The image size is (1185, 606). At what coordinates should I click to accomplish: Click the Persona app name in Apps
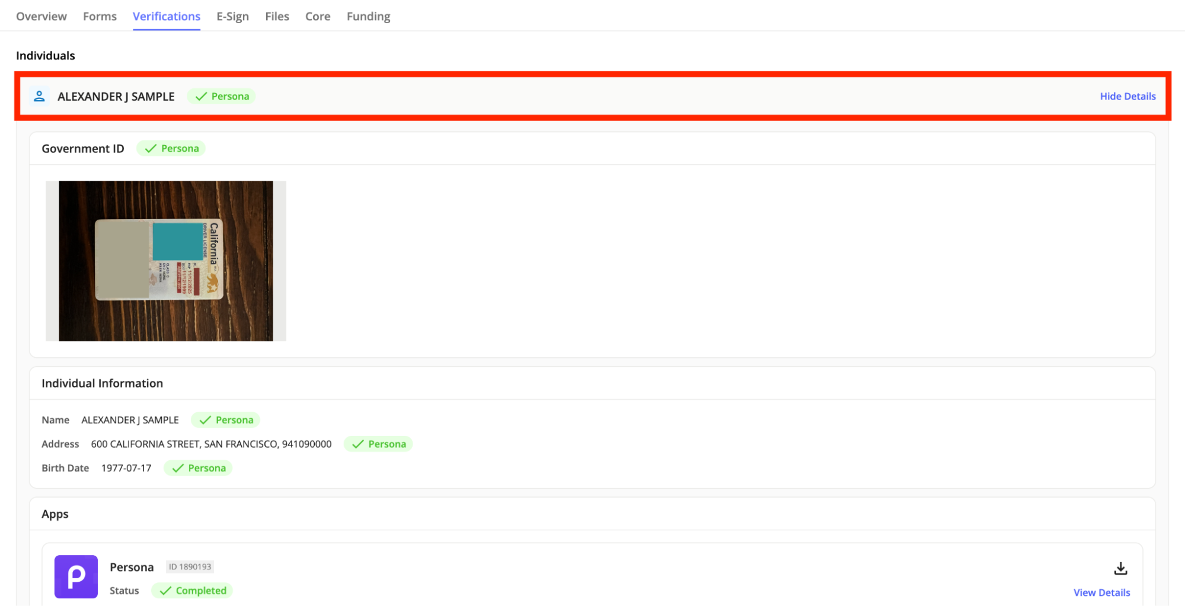[132, 567]
